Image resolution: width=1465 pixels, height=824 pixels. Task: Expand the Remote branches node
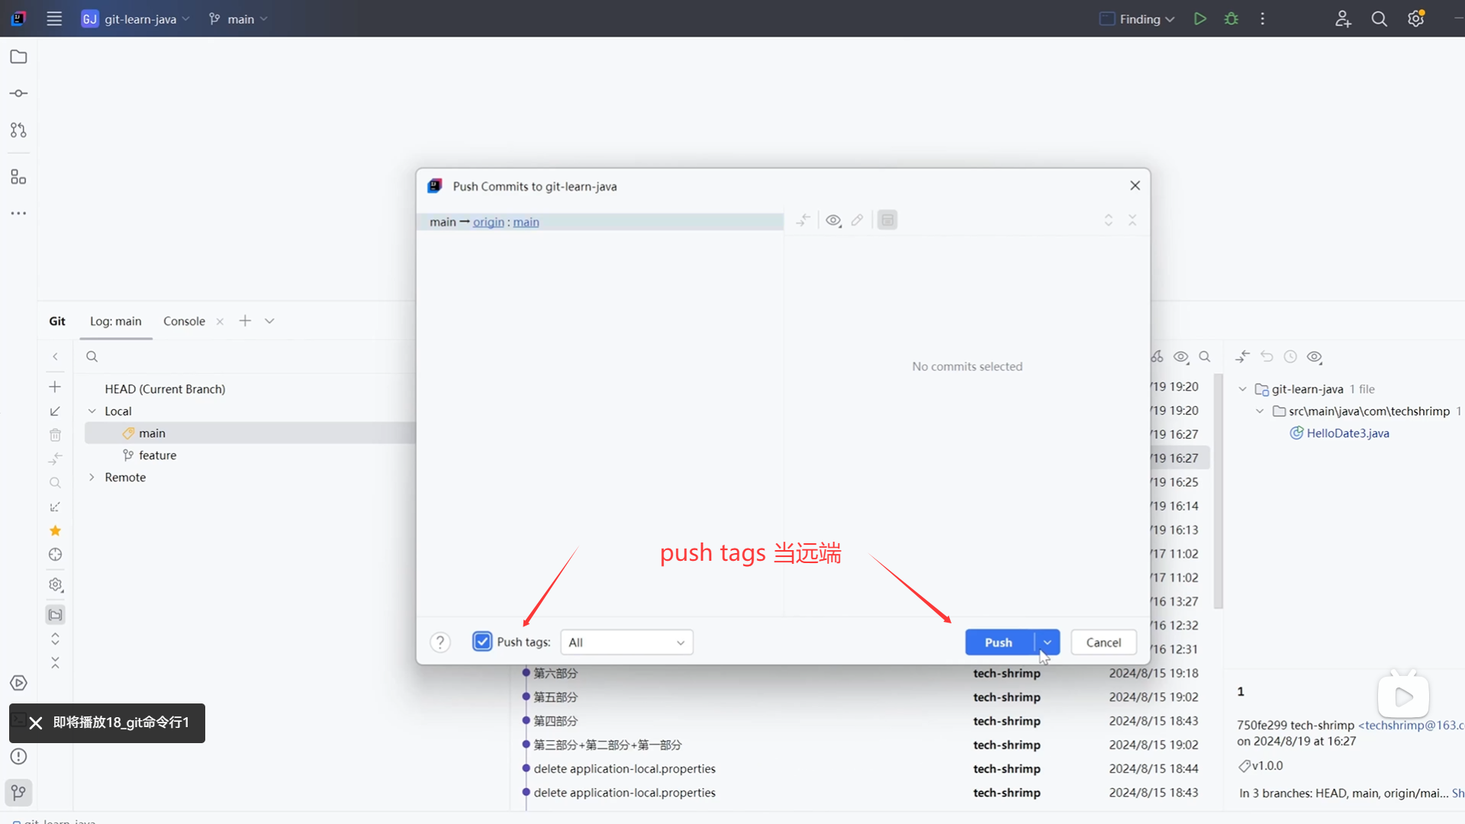(92, 478)
